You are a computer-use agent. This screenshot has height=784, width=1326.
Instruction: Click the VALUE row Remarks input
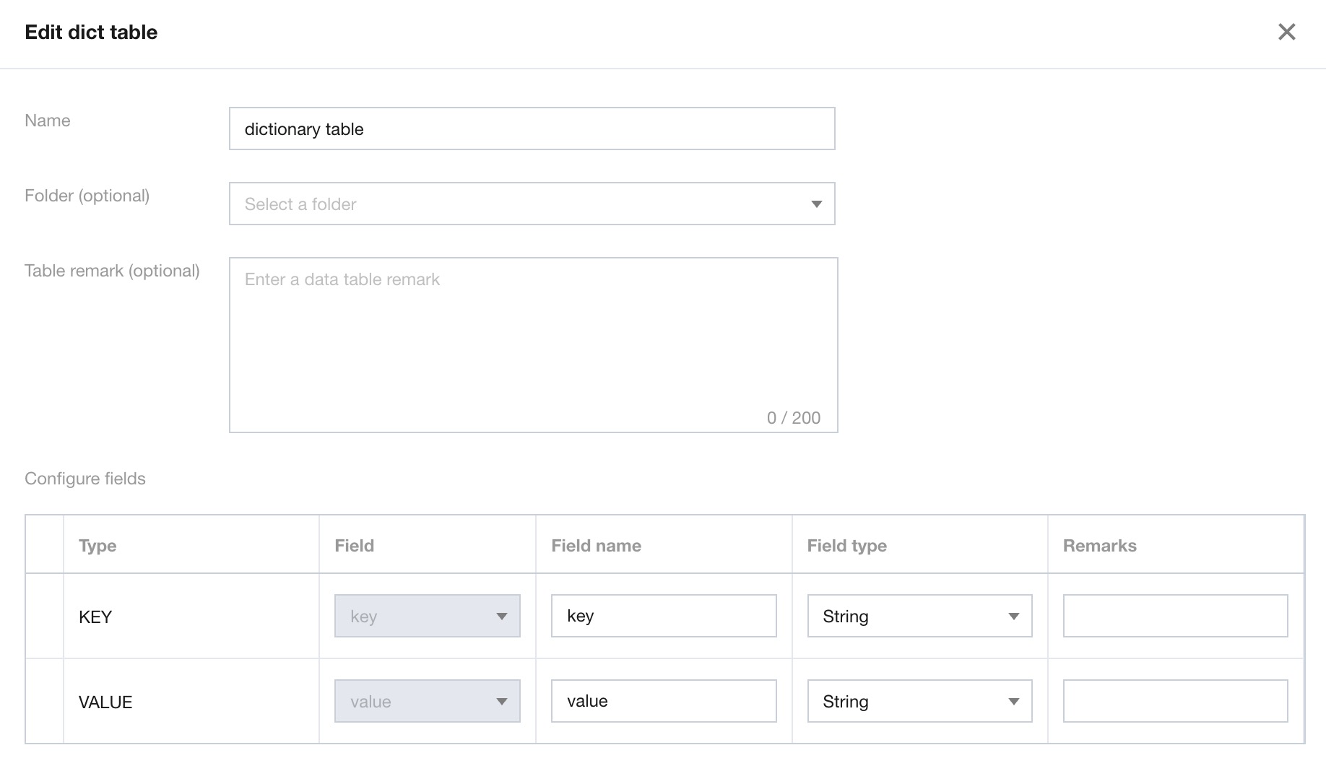(1174, 702)
